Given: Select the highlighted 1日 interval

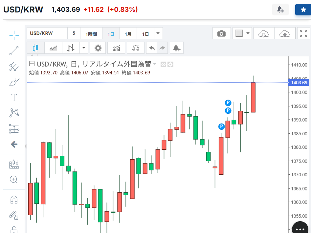Looking at the screenshot, I should 111,34.
